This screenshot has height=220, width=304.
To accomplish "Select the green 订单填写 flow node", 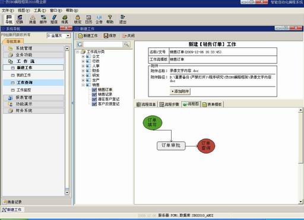I will click(x=153, y=123).
